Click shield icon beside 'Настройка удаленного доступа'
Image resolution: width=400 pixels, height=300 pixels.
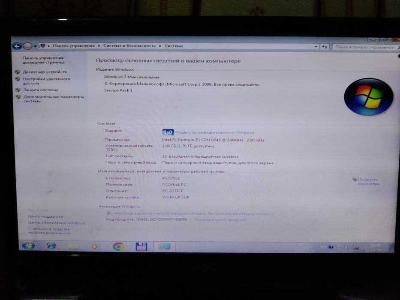18,79
